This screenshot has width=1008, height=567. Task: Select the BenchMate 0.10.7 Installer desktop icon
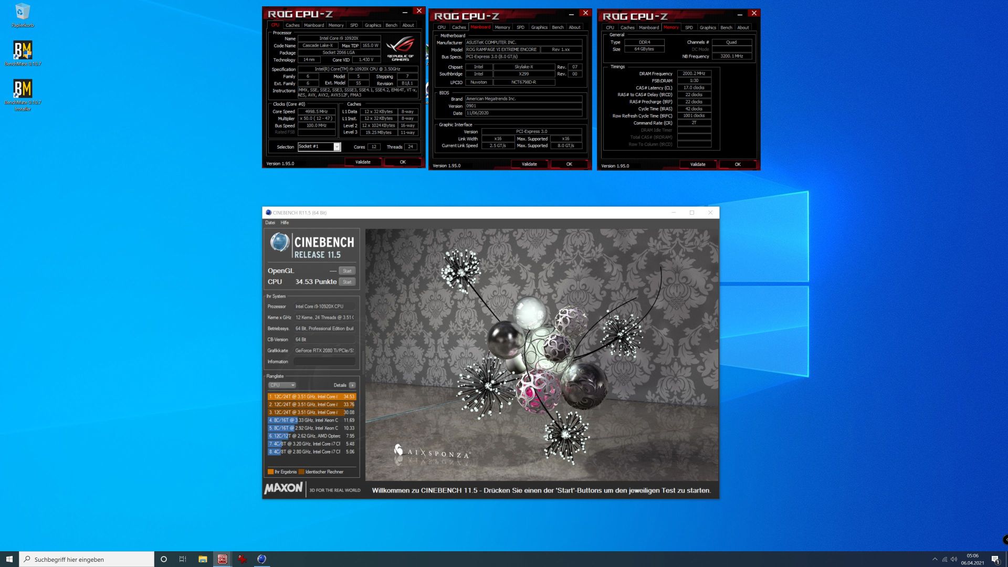23,94
